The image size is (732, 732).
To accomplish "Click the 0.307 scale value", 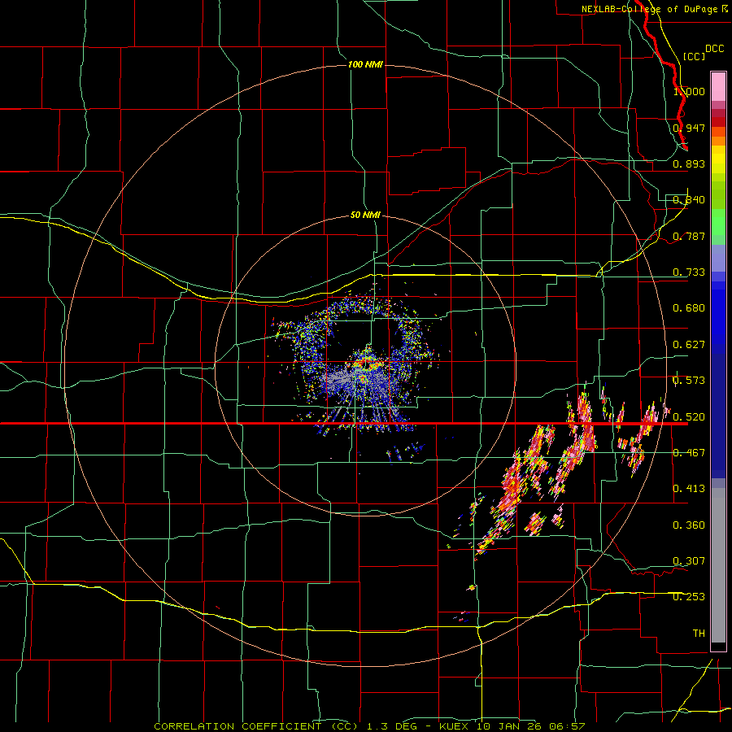I will tap(689, 561).
